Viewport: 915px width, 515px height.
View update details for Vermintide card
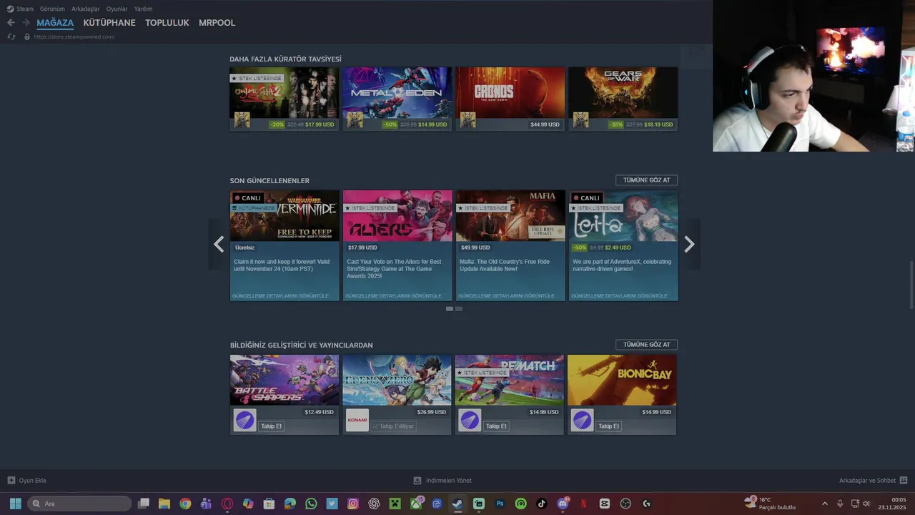point(280,295)
